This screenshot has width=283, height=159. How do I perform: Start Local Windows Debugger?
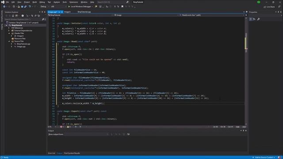80,7
